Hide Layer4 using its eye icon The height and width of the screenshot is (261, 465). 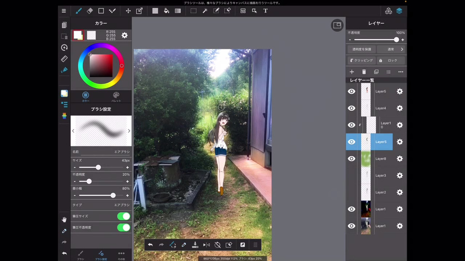click(x=352, y=108)
